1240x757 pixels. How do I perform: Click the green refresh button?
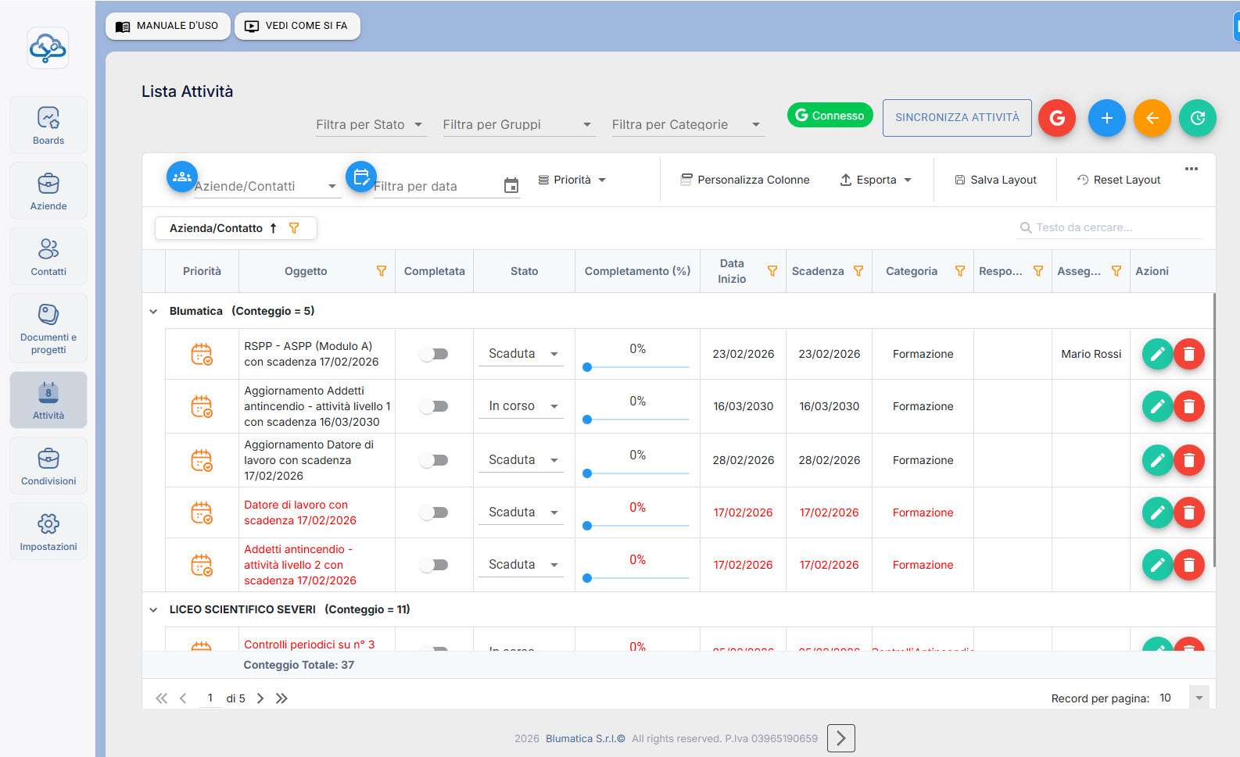tap(1197, 118)
